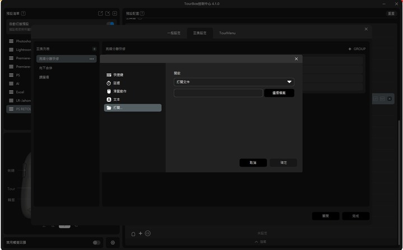
Task: Click the export preset icon
Action: pyautogui.click(x=101, y=13)
